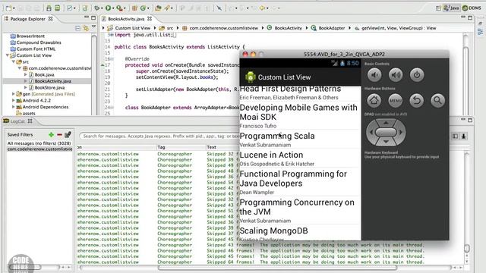
Task: Click the emulator Home hardware button
Action: click(x=374, y=100)
